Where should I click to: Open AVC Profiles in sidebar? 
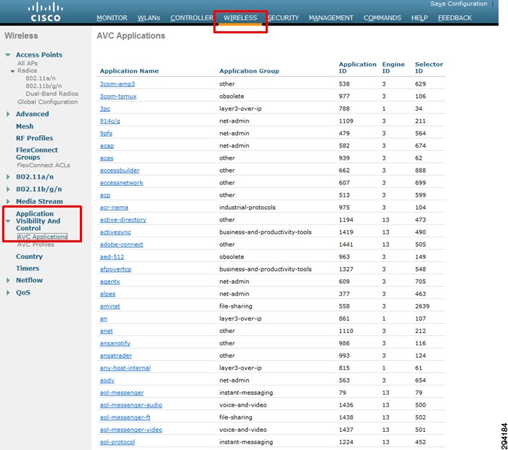36,245
